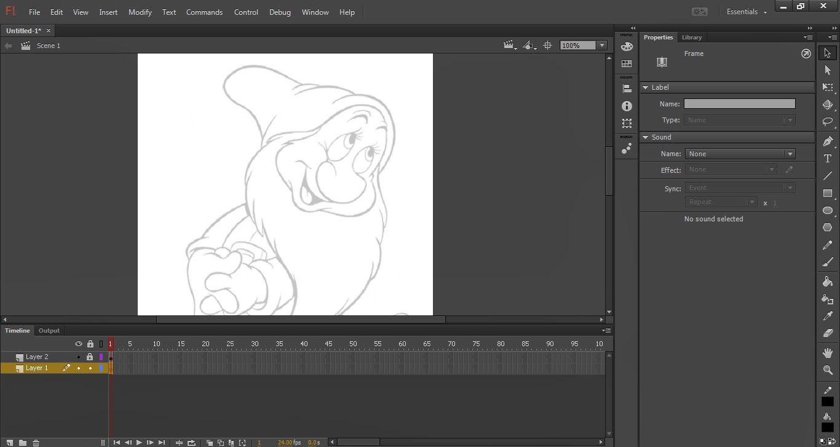Toggle lock for all layers header

[x=90, y=344]
